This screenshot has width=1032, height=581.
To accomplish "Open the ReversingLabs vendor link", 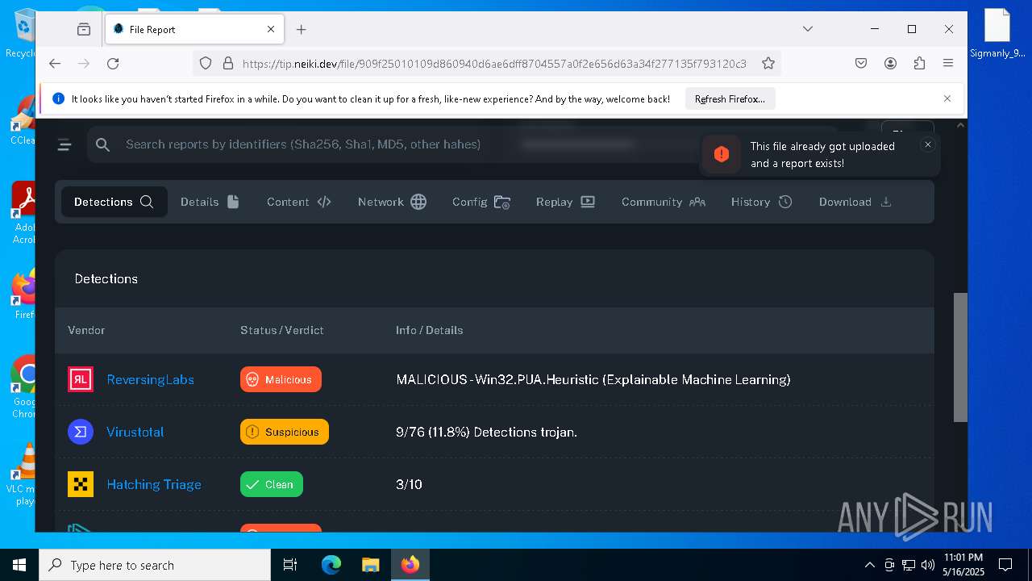I will point(150,379).
